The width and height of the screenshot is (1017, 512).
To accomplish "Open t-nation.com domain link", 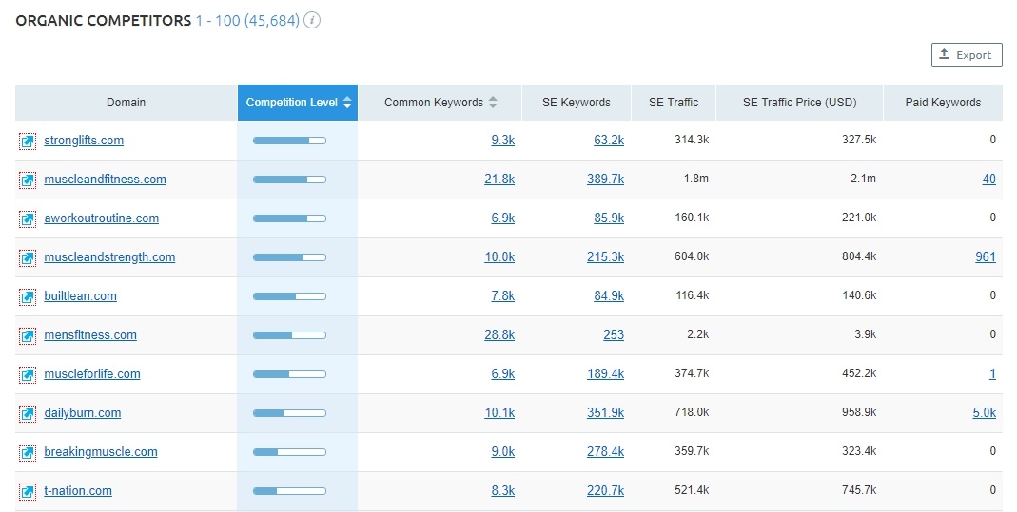I will point(78,491).
